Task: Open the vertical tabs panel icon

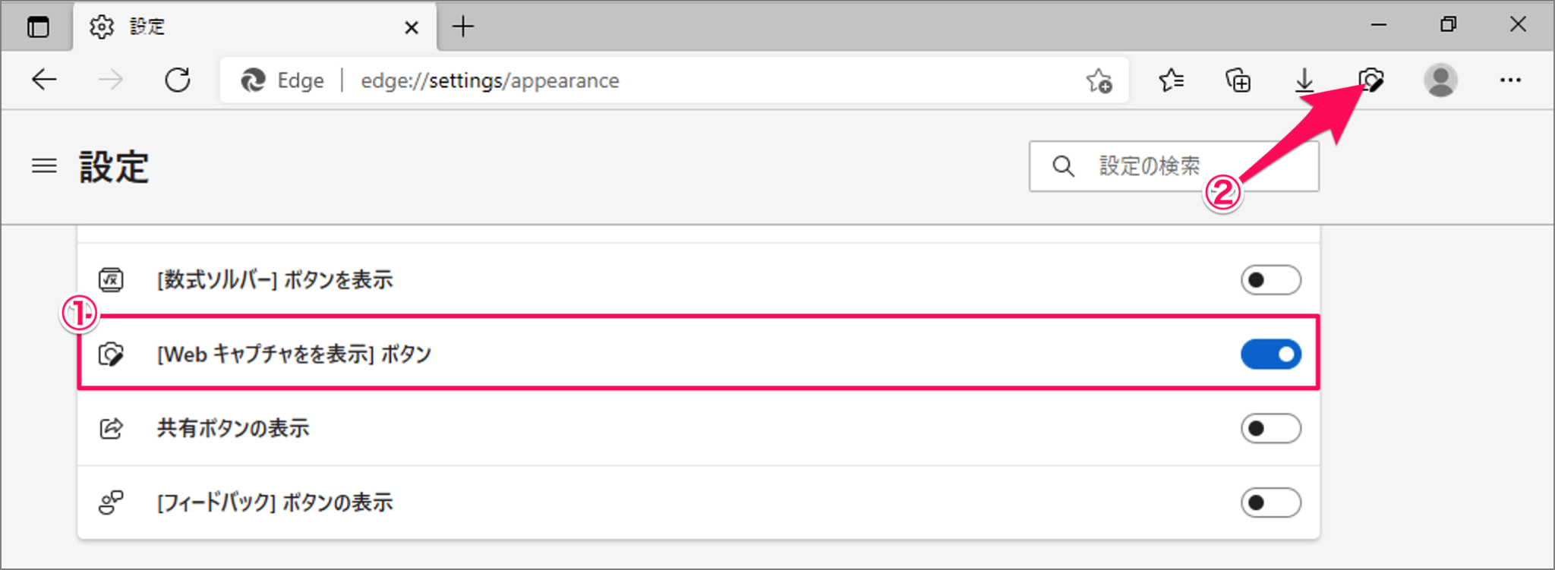Action: tap(38, 27)
